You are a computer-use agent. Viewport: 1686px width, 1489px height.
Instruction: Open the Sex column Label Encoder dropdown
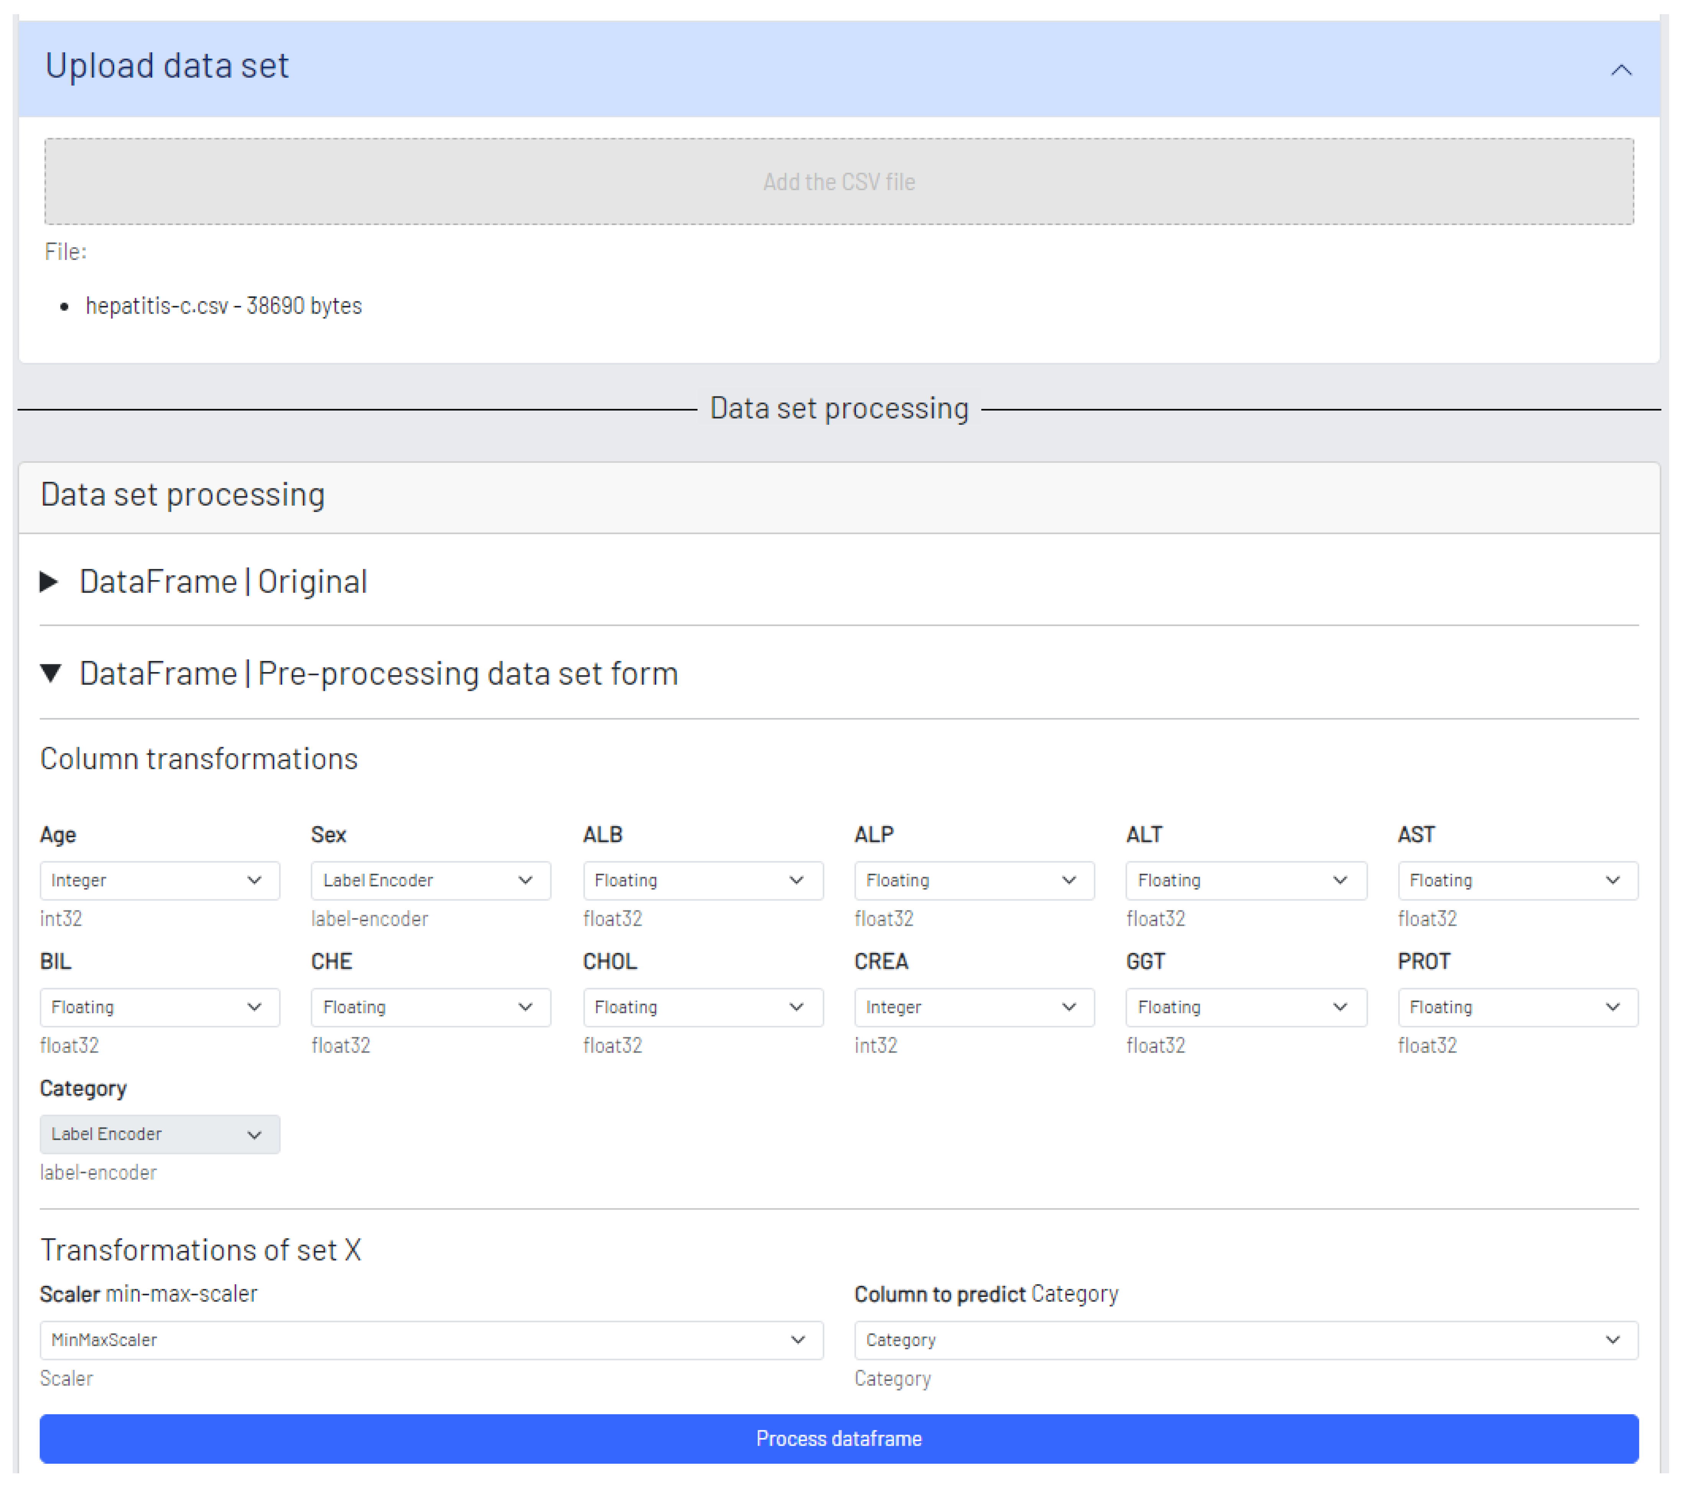pos(430,880)
